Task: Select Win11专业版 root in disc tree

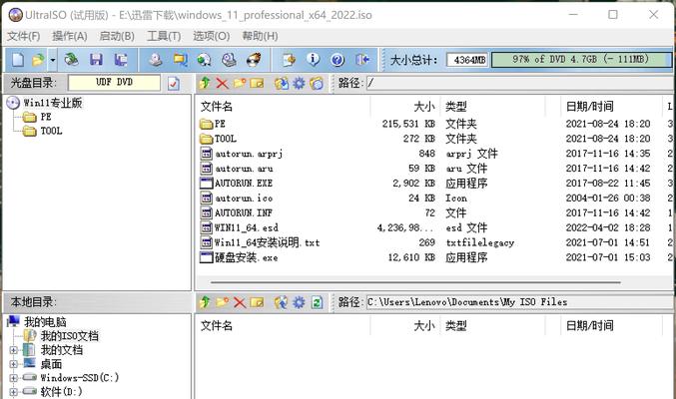Action: (x=53, y=103)
